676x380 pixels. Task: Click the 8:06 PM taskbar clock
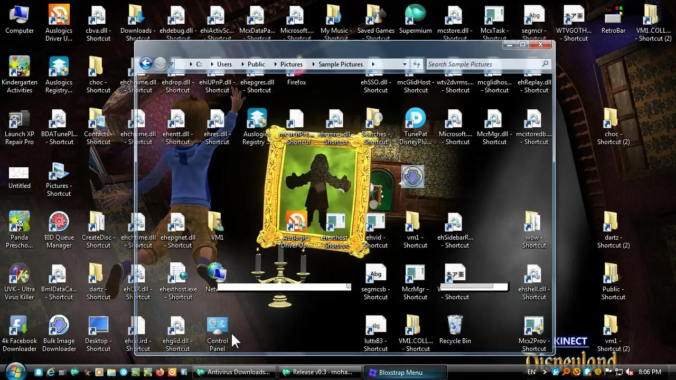coord(650,372)
